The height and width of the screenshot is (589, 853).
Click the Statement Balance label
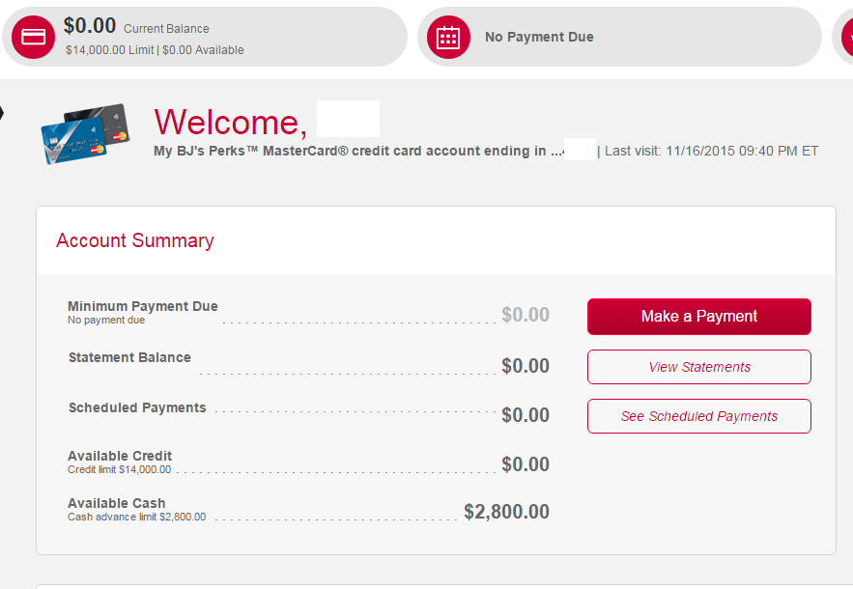[129, 357]
